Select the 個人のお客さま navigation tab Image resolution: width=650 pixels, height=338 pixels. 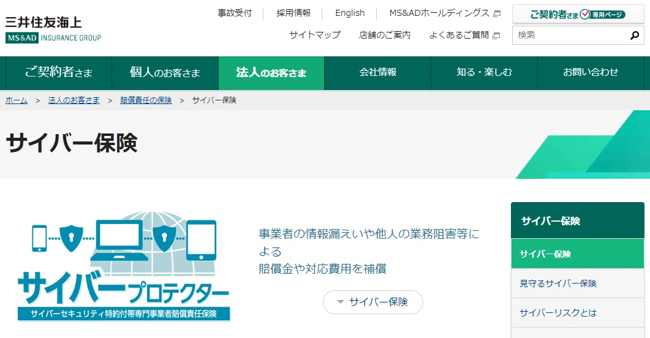tap(165, 73)
